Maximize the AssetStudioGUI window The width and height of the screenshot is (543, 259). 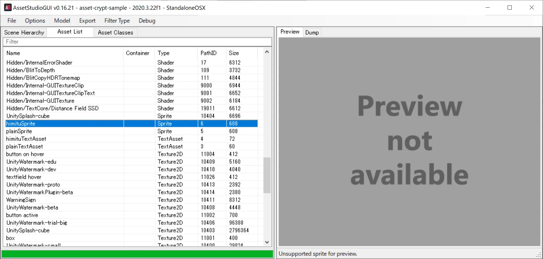coord(510,8)
